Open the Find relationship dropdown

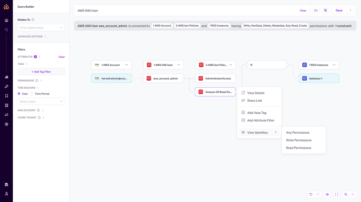(41, 27)
